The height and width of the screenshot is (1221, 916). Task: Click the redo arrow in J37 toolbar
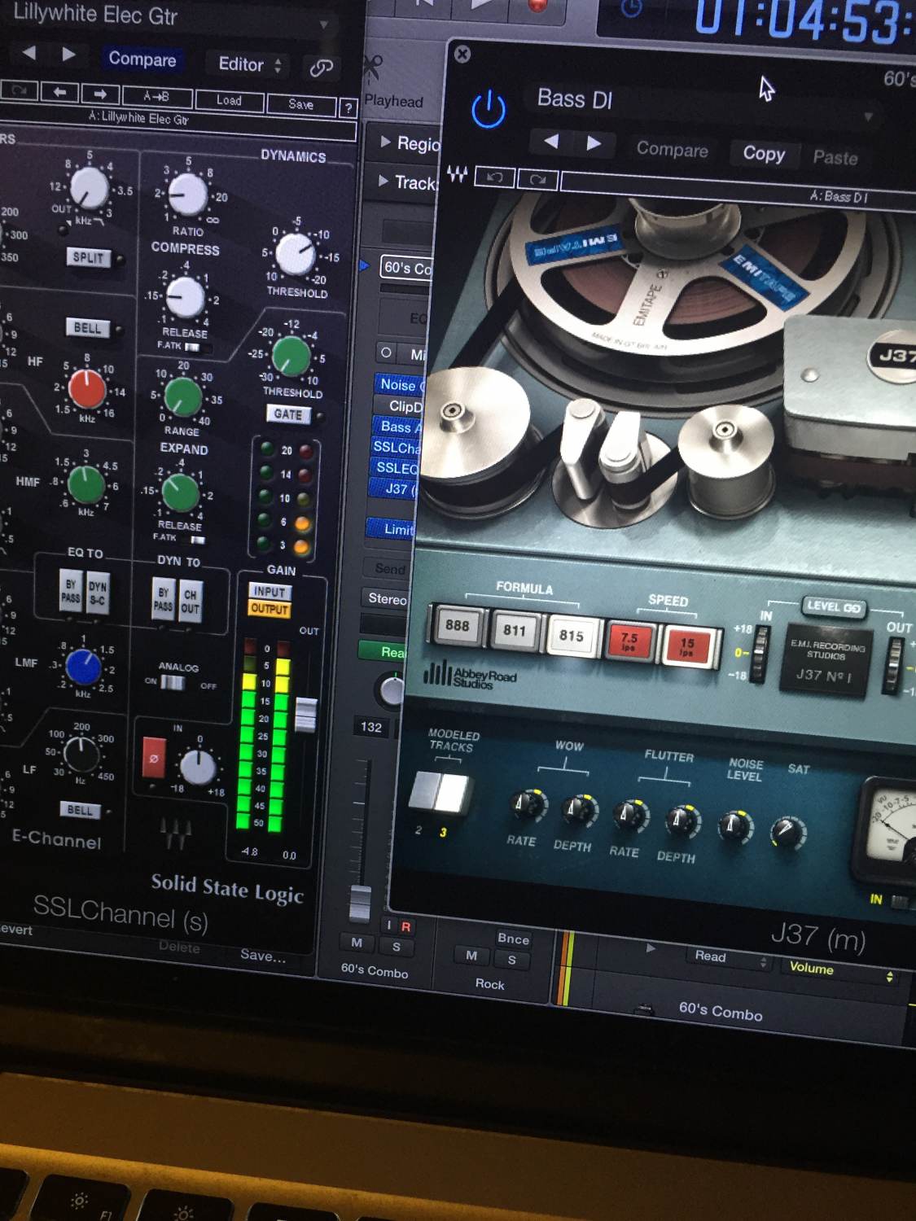tap(537, 179)
